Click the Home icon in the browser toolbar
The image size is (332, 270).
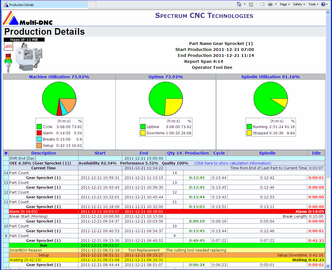point(239,4)
